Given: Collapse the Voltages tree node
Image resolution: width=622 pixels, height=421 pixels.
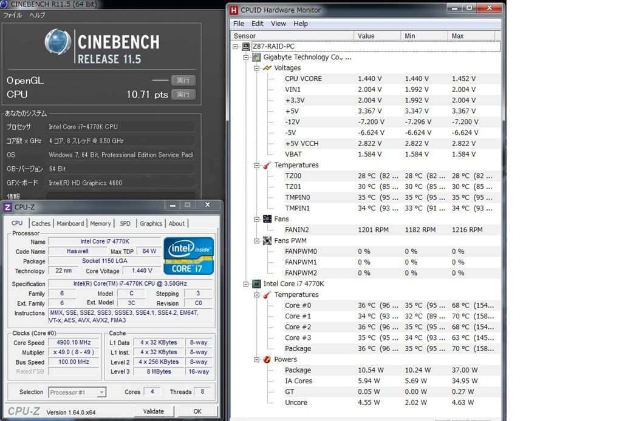Looking at the screenshot, I should (257, 68).
